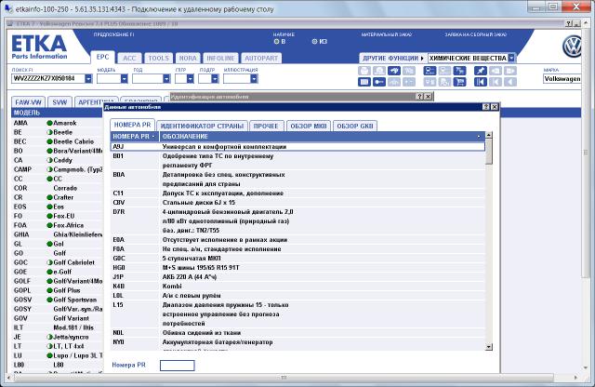Click the blue pushpin toolbar icon
Screen dimensions: 595x387
pos(480,71)
